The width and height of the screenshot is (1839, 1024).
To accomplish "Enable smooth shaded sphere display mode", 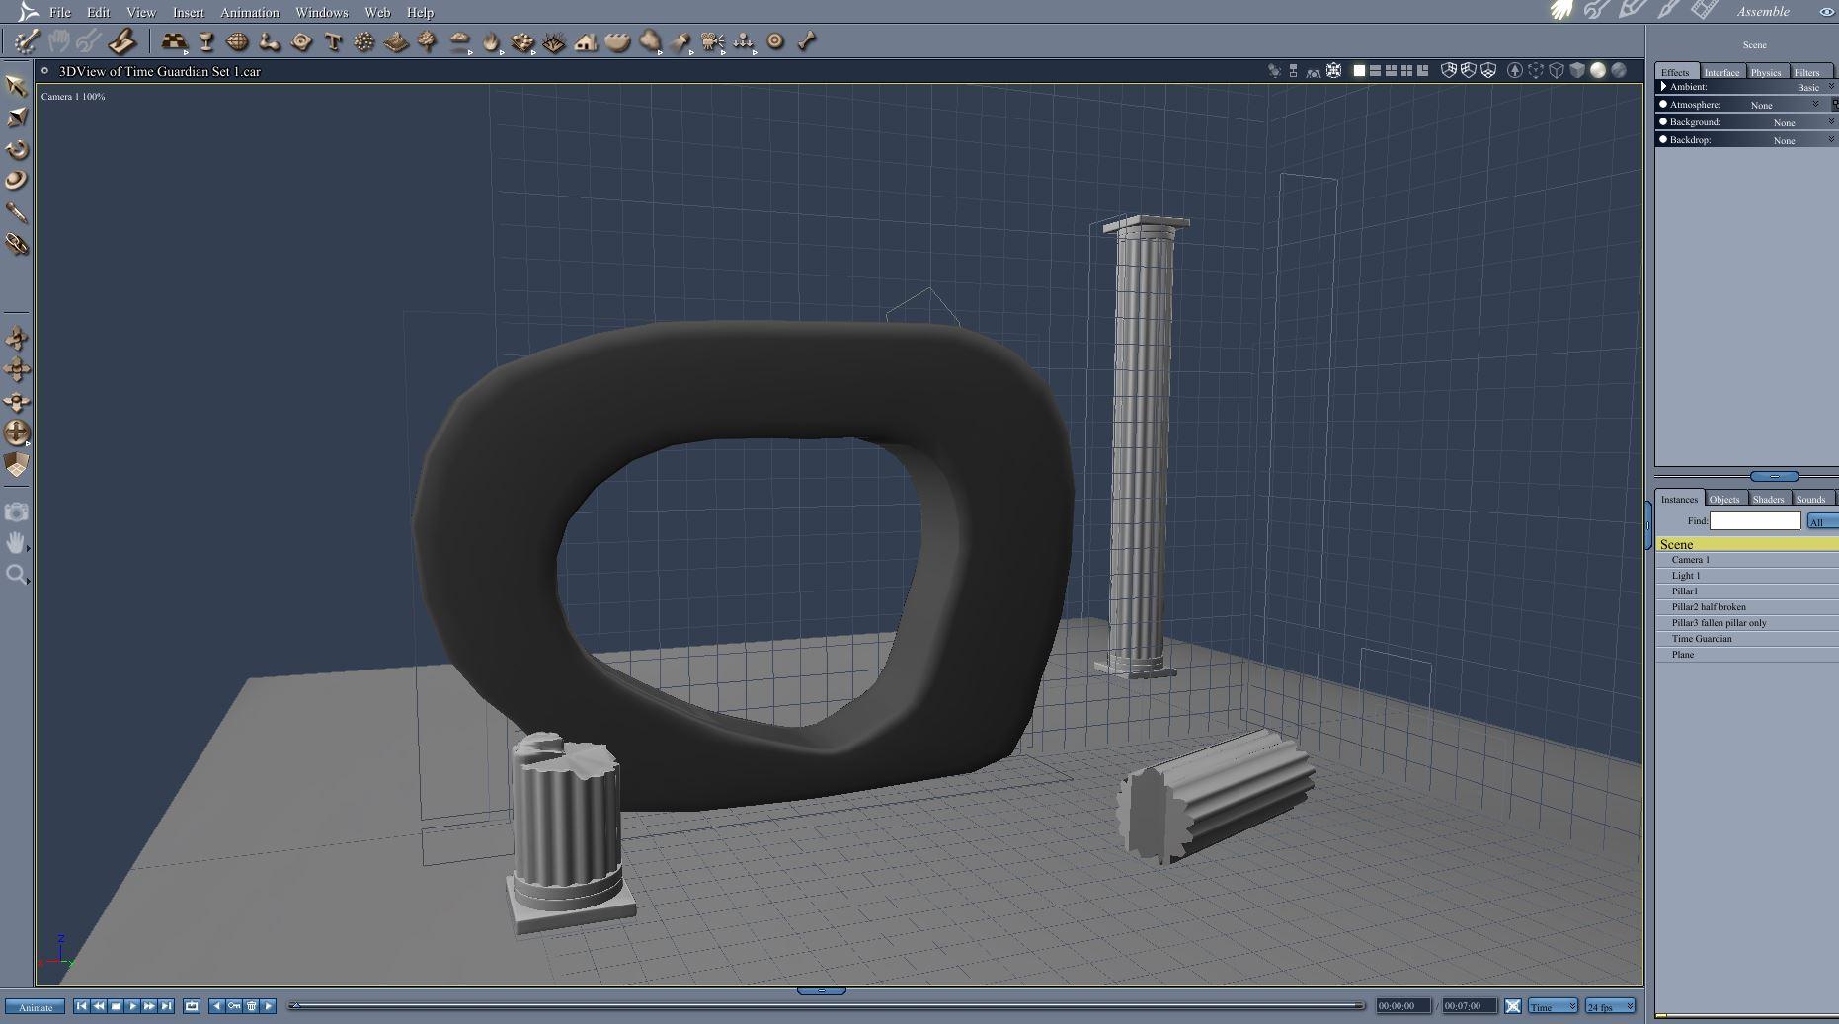I will (x=1598, y=71).
